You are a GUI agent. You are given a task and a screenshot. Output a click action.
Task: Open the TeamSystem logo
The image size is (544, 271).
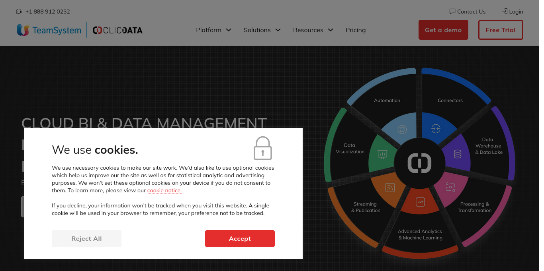49,30
